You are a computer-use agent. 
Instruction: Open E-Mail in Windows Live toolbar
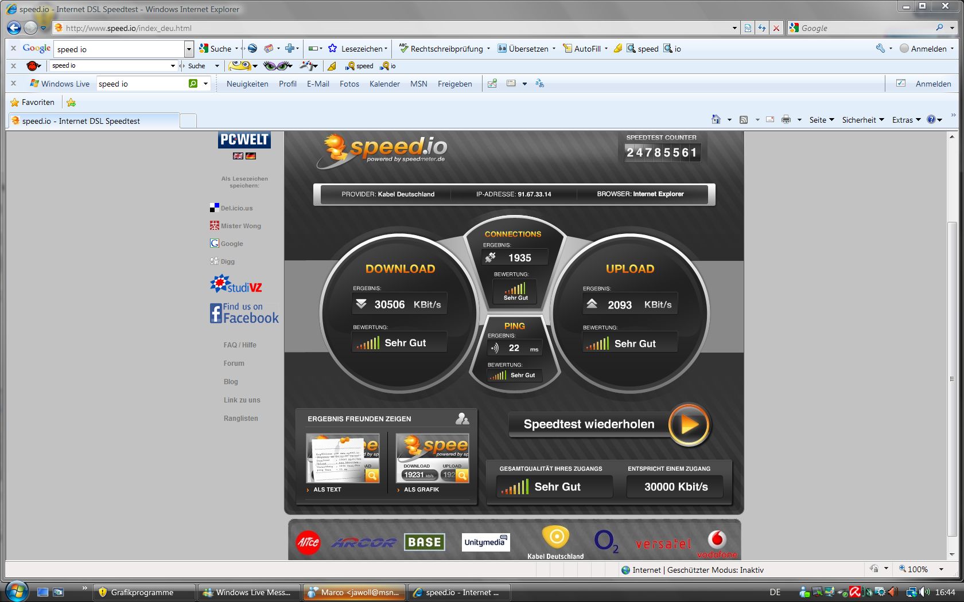pyautogui.click(x=318, y=84)
